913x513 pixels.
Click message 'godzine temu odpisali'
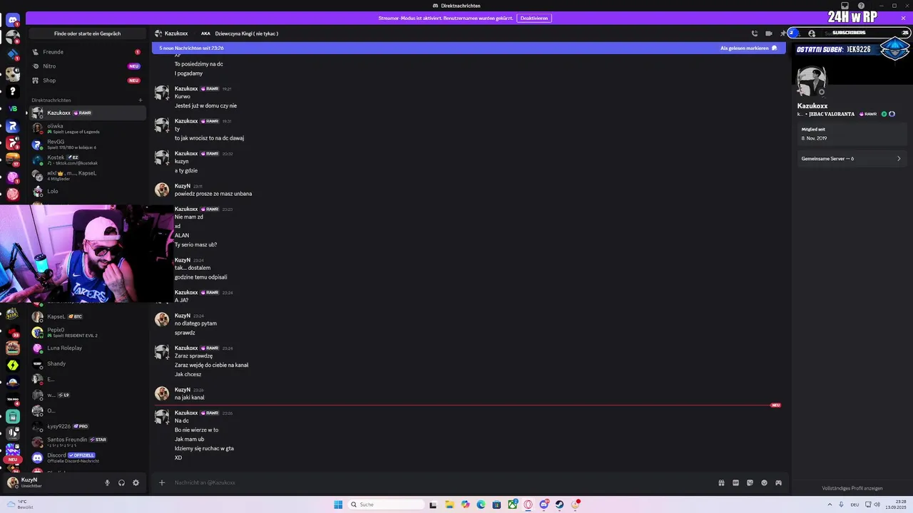pyautogui.click(x=201, y=276)
